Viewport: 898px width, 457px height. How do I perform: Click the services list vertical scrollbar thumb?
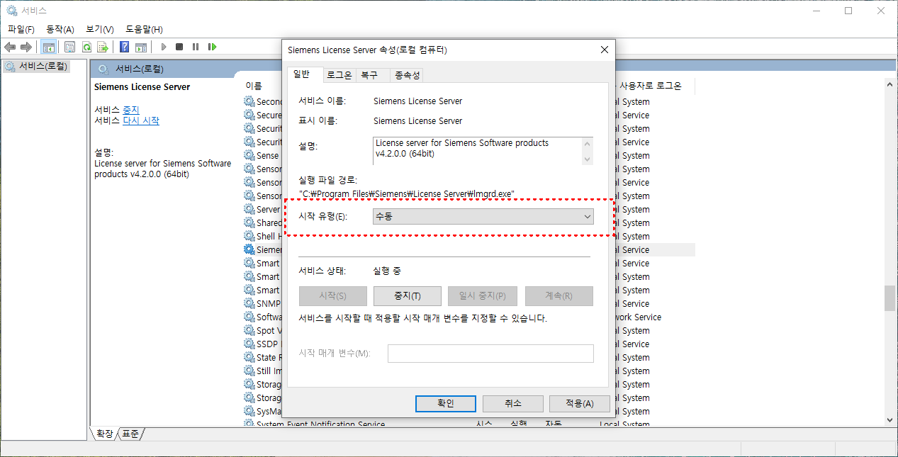pyautogui.click(x=889, y=298)
